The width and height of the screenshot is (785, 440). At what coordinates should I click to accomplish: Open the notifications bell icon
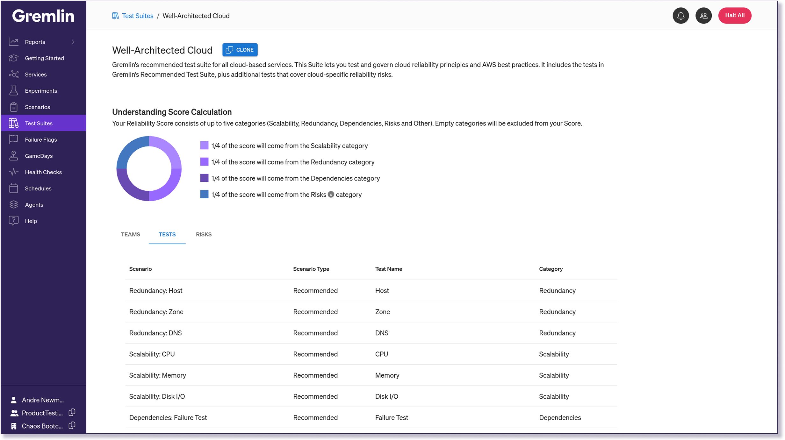click(681, 16)
